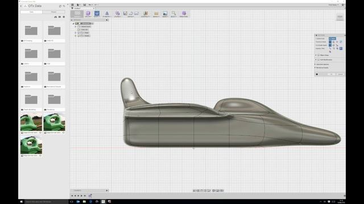Click the Construct plane icon
This screenshot has height=204, width=364.
click(146, 13)
